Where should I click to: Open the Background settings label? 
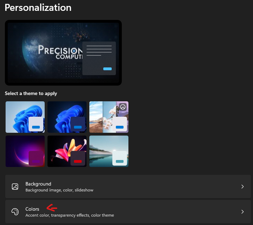point(38,184)
